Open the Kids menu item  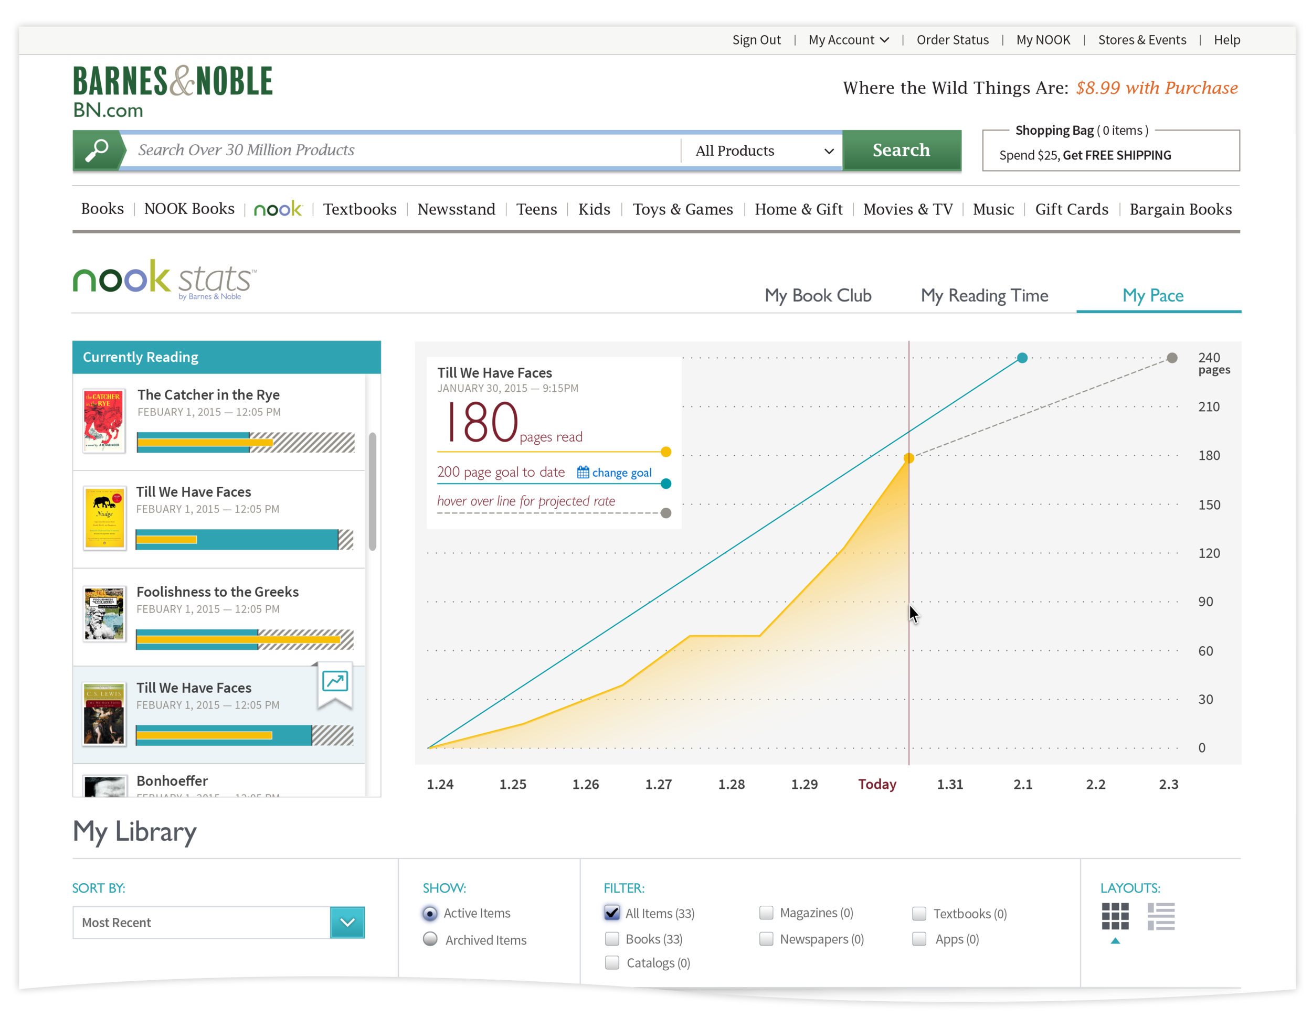tap(594, 209)
